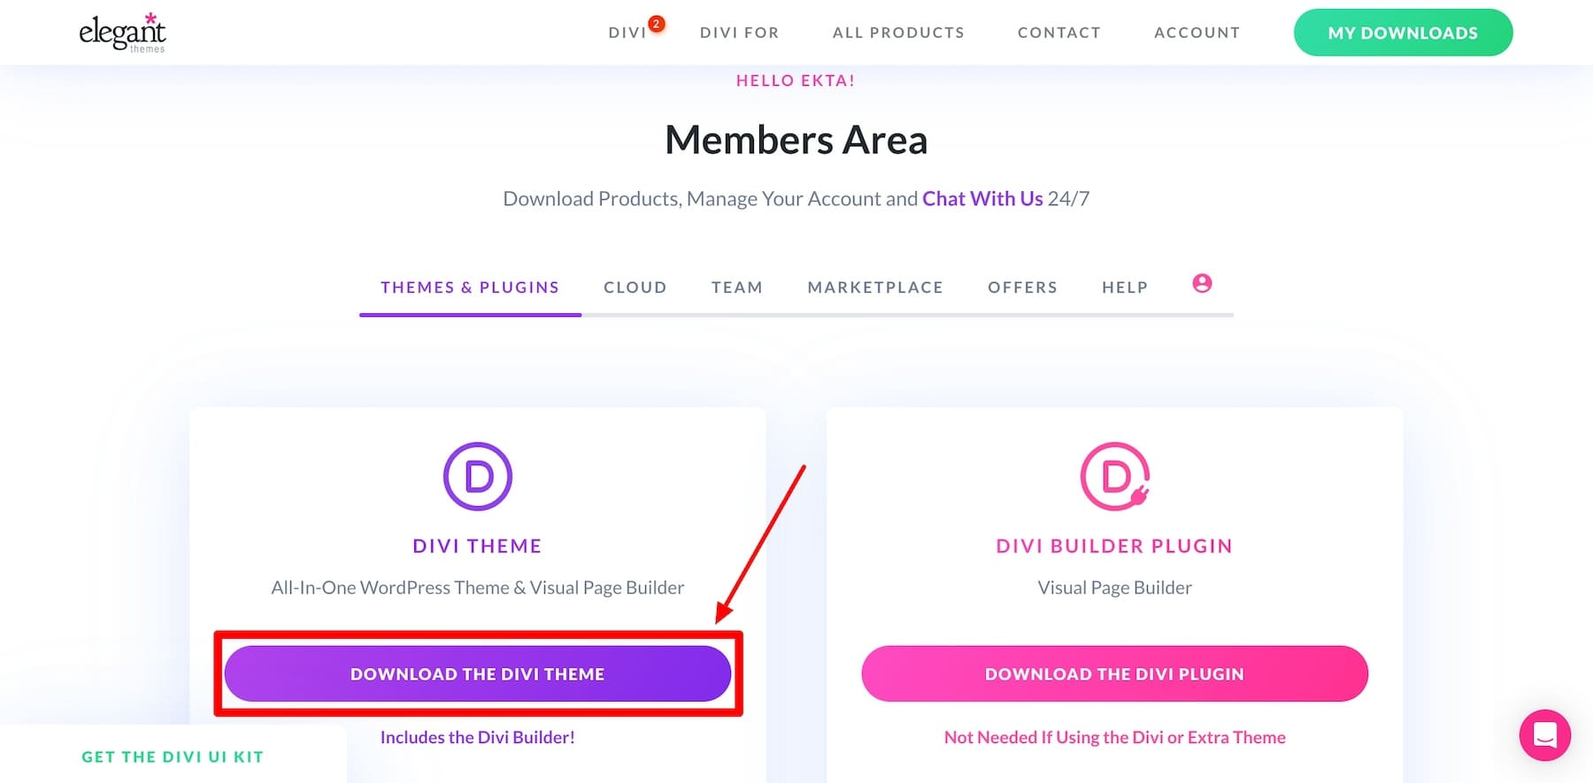The image size is (1593, 783).
Task: Select the Themes & Plugins tab
Action: pos(469,287)
